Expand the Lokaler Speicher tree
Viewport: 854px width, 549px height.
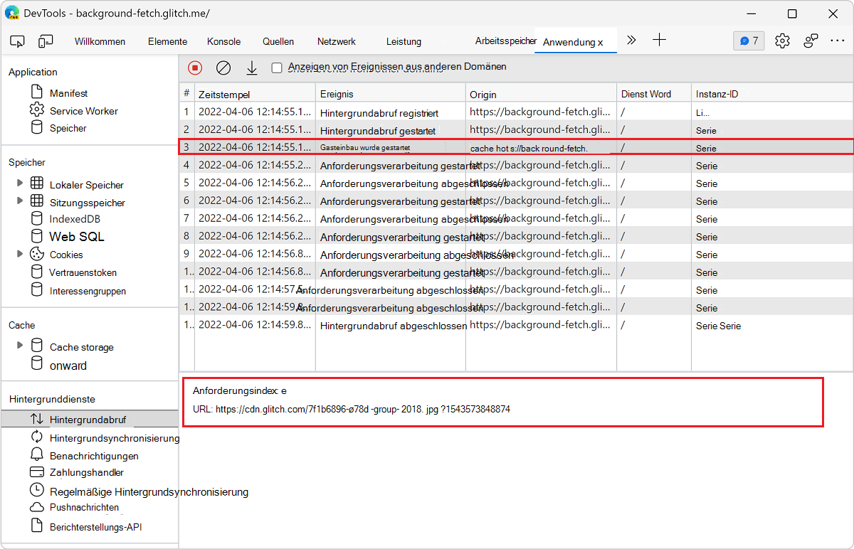(21, 183)
